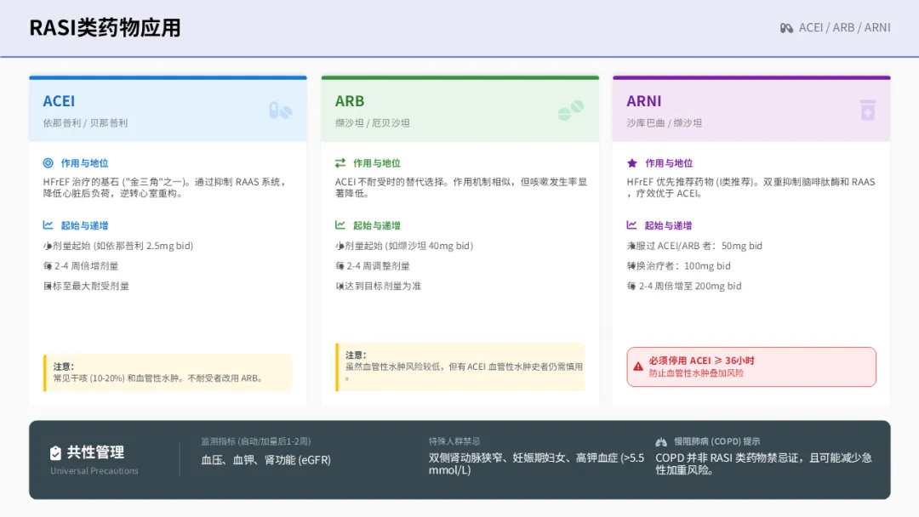Image resolution: width=919 pixels, height=517 pixels.
Task: Click the exchange arrows icon in ARB card
Action: pos(340,162)
